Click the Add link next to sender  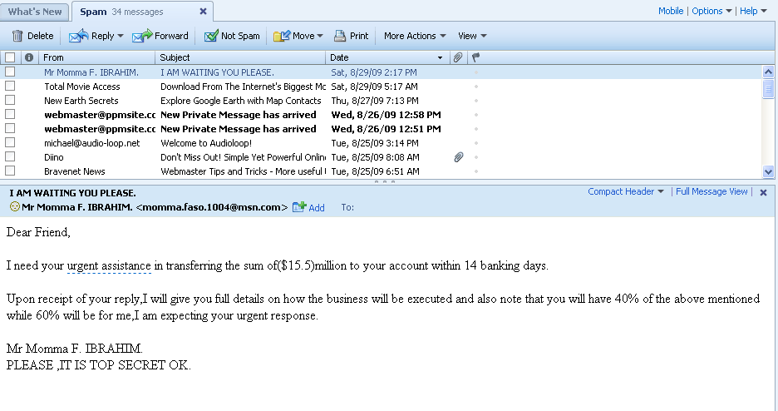point(317,207)
